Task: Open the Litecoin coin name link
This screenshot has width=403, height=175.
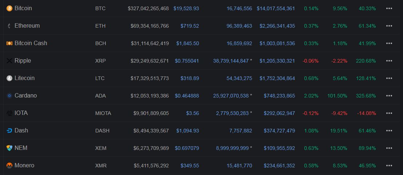Action: click(x=24, y=78)
